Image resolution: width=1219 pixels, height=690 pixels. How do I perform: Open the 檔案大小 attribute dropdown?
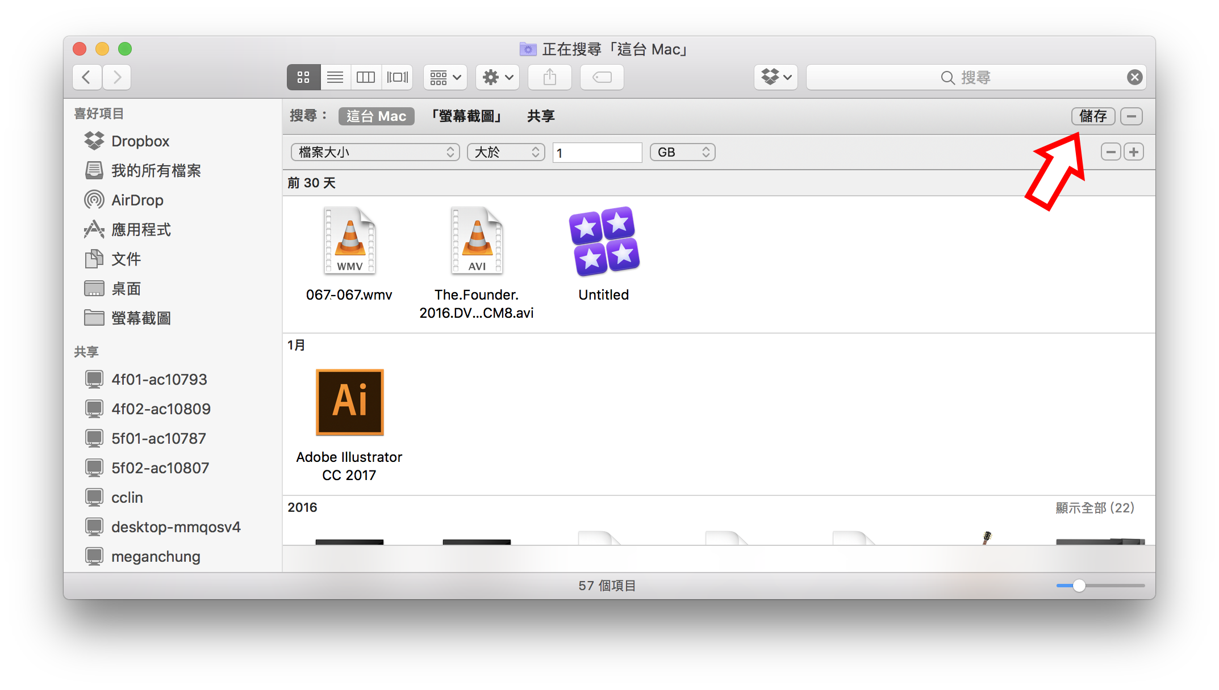375,152
